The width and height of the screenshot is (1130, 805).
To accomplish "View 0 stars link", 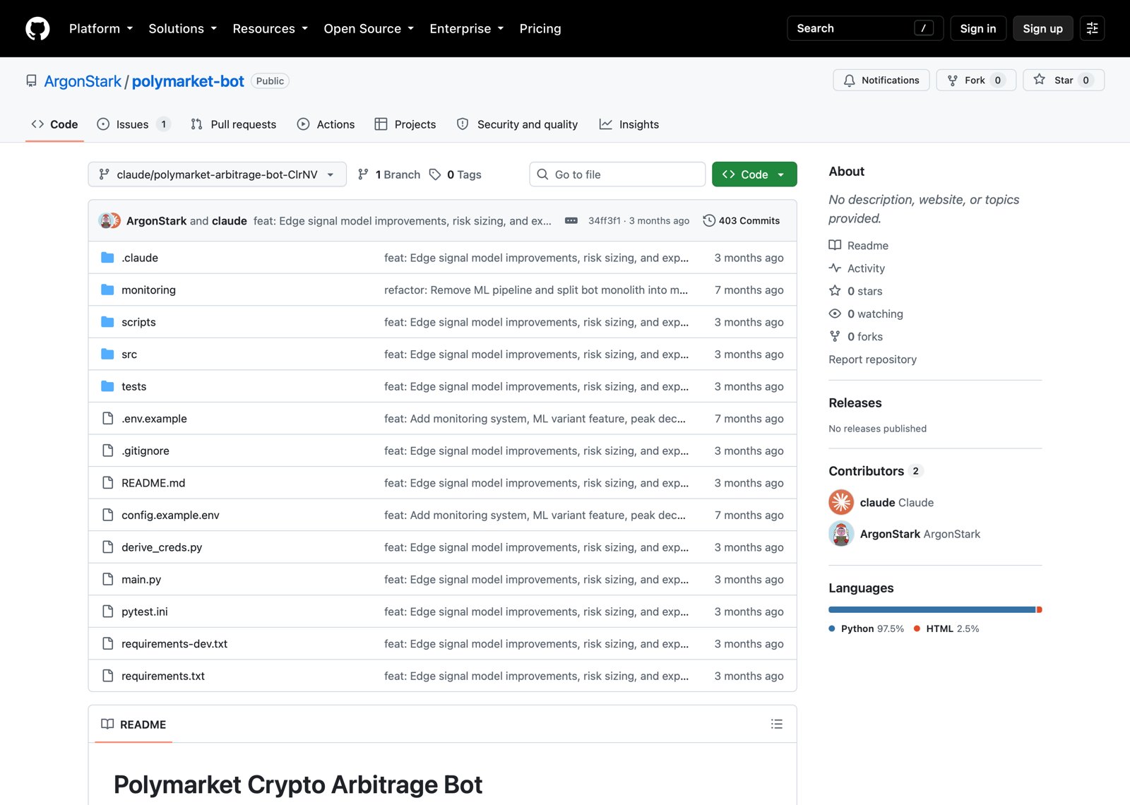I will [x=855, y=291].
